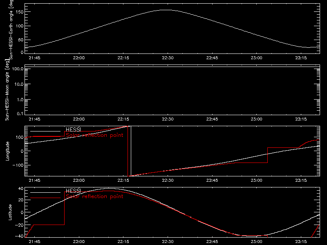Screen dimensions: 327x245
Task: Click white HESSI legend line in Latitude plot
Action: click(x=45, y=192)
